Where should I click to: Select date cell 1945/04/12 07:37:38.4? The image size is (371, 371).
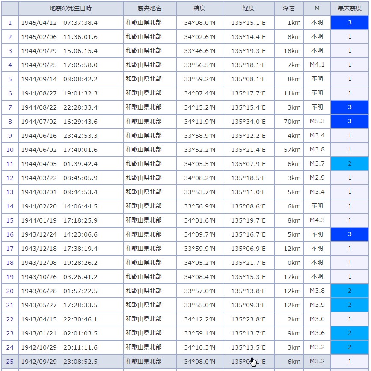(71, 23)
